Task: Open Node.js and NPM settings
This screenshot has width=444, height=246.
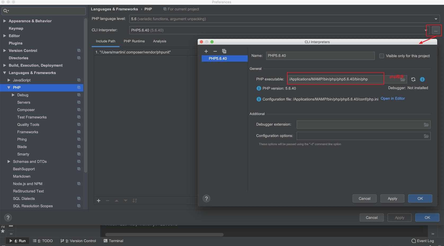Action: point(28,184)
